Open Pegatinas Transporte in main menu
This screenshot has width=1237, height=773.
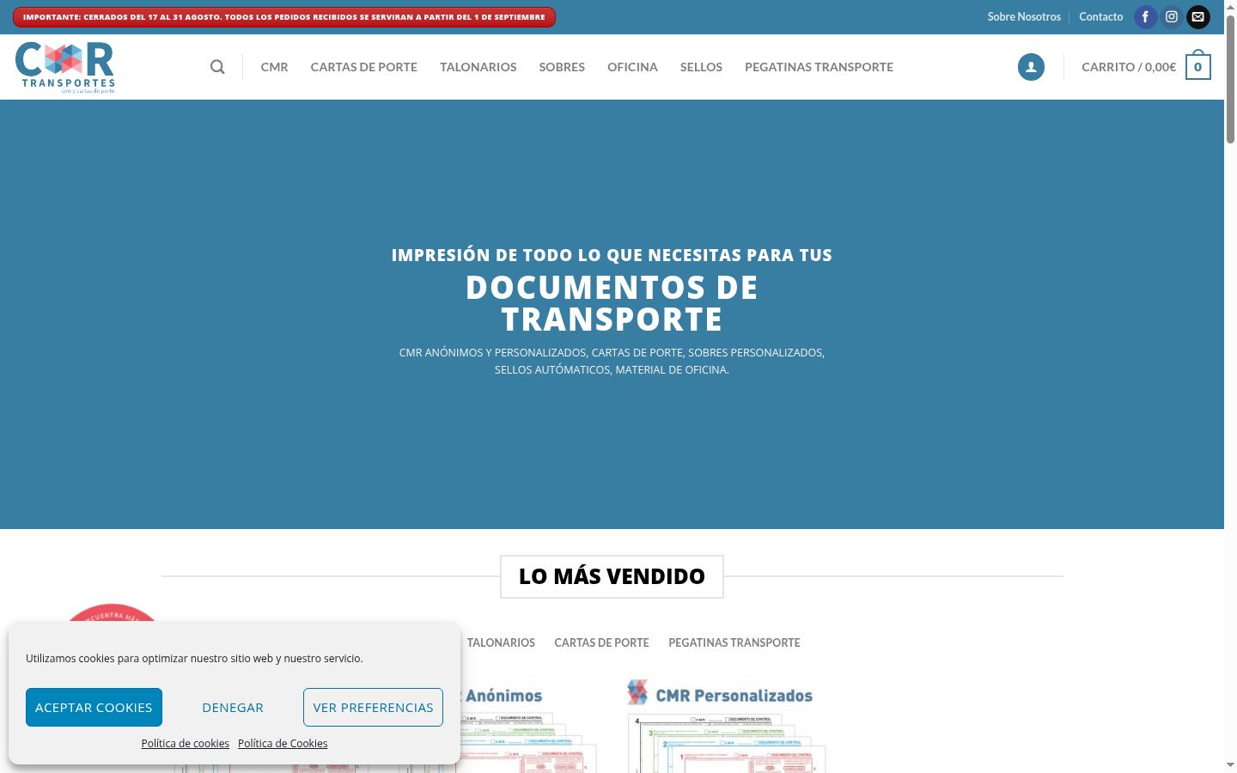coord(819,67)
